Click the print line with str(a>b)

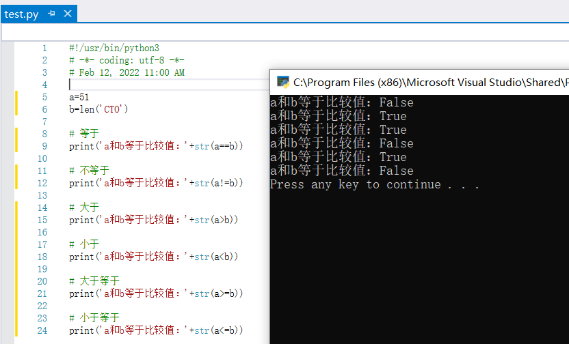coord(153,220)
